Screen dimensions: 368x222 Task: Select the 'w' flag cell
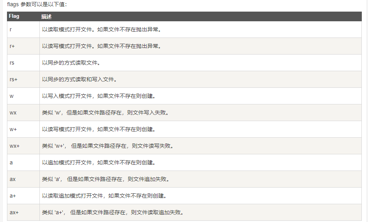pyautogui.click(x=23, y=96)
